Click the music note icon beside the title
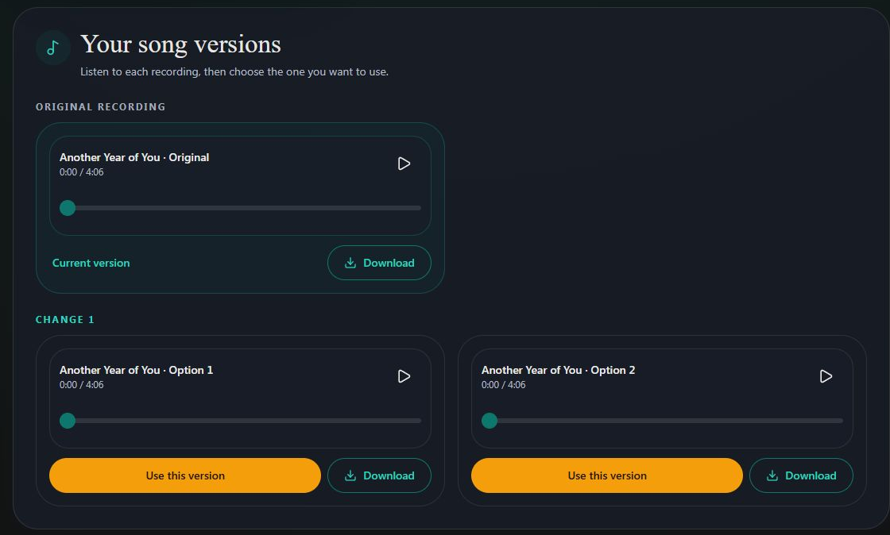The width and height of the screenshot is (890, 535). coord(52,48)
